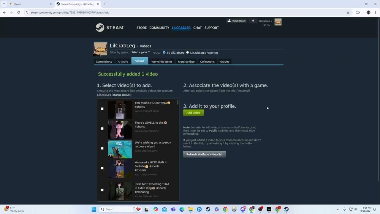This screenshot has height=214, width=380.
Task: Click the large LilCrabLeg profile avatar
Action: [100, 49]
